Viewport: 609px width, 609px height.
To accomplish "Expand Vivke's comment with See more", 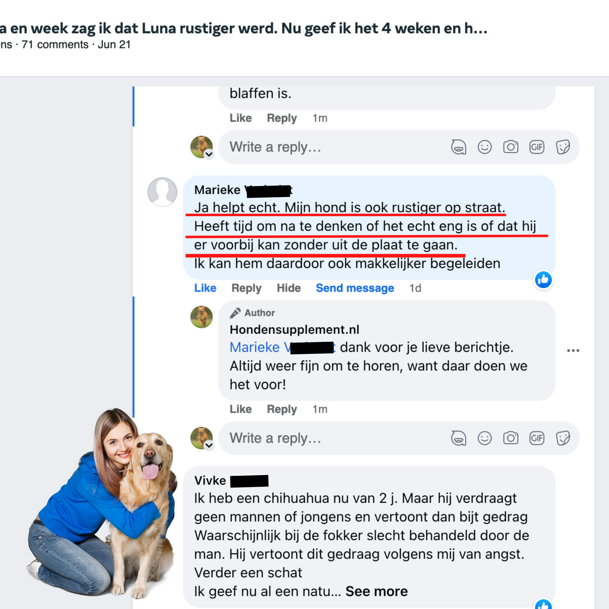I will (376, 591).
